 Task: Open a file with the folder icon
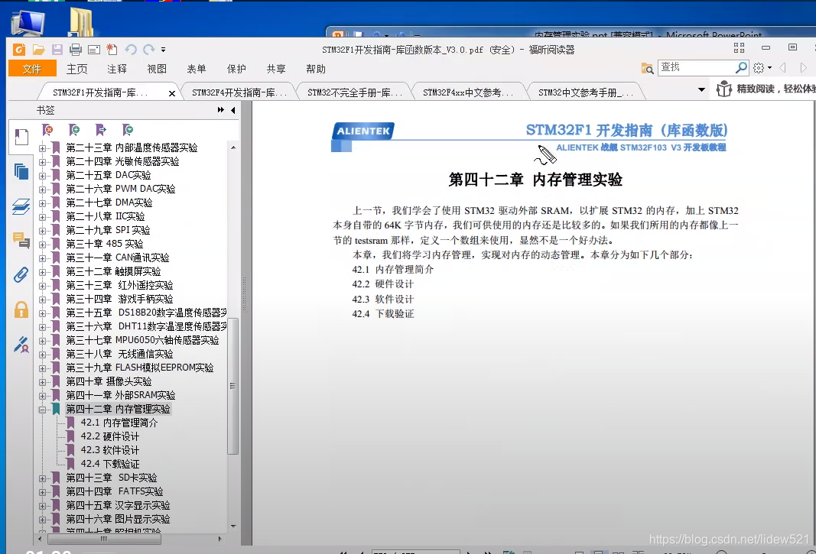(38, 50)
